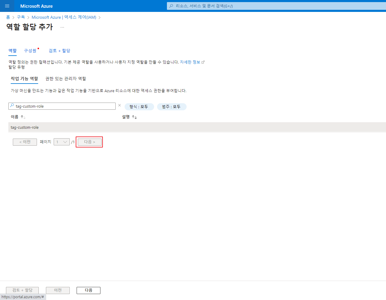The height and width of the screenshot is (300, 386).
Task: Click the Microsoft Azure portal title
Action: (x=36, y=6)
